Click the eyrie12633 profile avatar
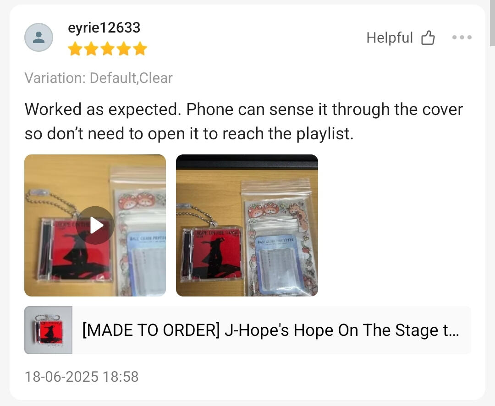 point(38,37)
